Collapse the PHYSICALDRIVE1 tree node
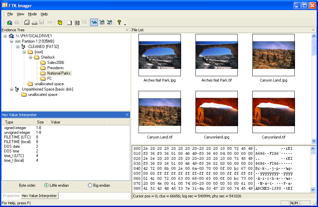This screenshot has width=318, height=207. [5, 36]
